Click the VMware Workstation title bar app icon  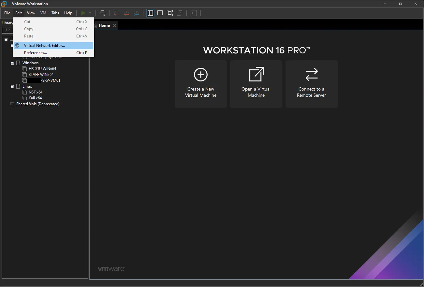[x=4, y=4]
